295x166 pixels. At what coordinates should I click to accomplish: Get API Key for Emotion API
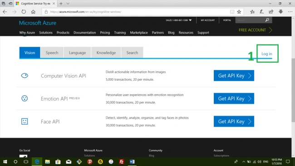pyautogui.click(x=234, y=99)
